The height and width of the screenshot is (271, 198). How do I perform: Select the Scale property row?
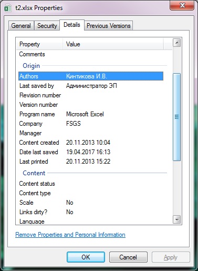pyautogui.click(x=91, y=203)
